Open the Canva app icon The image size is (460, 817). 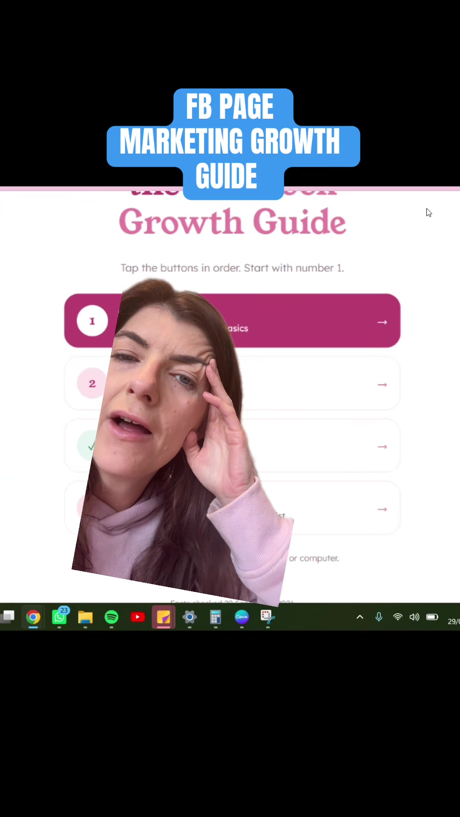pyautogui.click(x=241, y=617)
